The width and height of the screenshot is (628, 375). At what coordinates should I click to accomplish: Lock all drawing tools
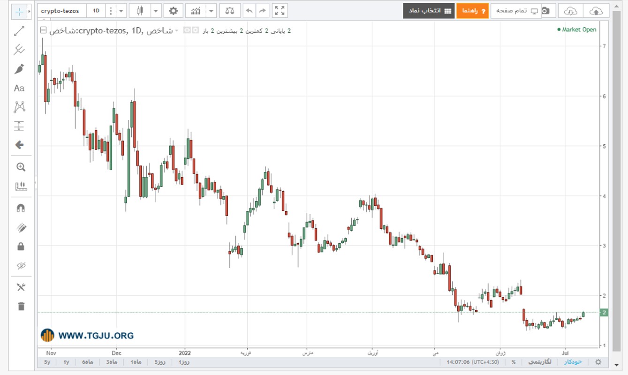21,247
